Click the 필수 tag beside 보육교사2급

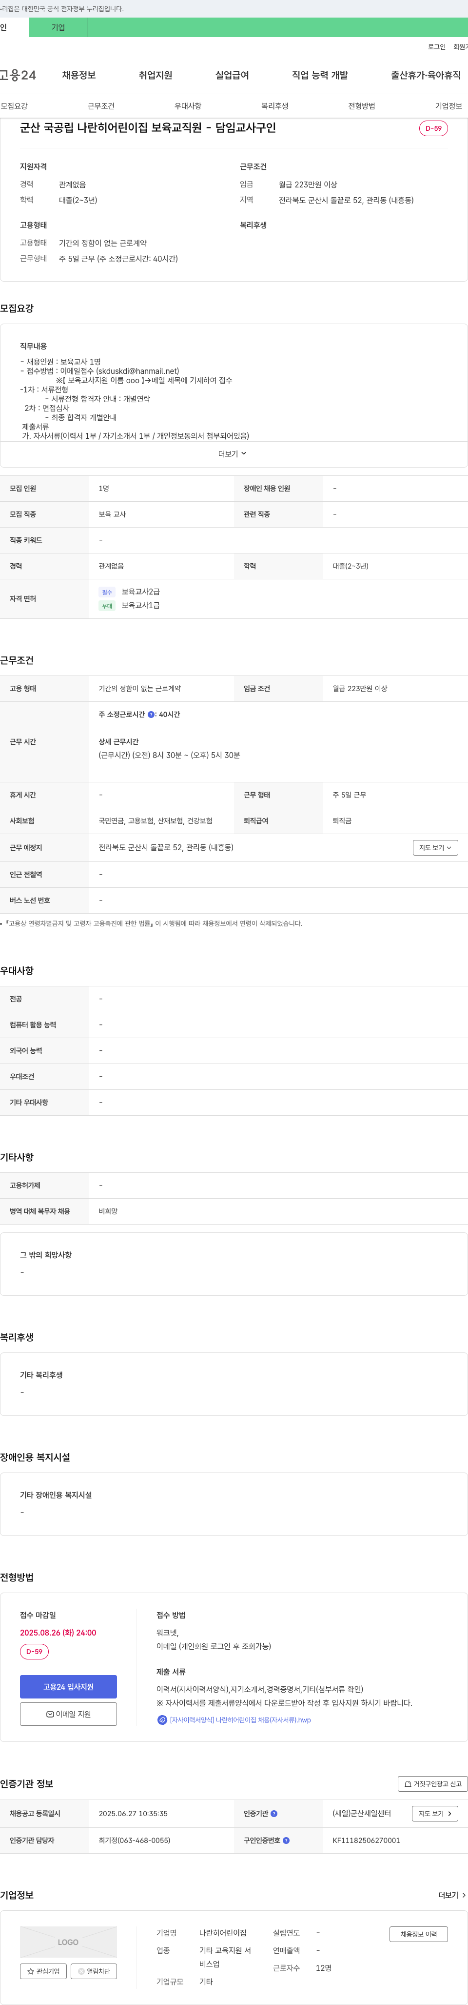tap(107, 593)
